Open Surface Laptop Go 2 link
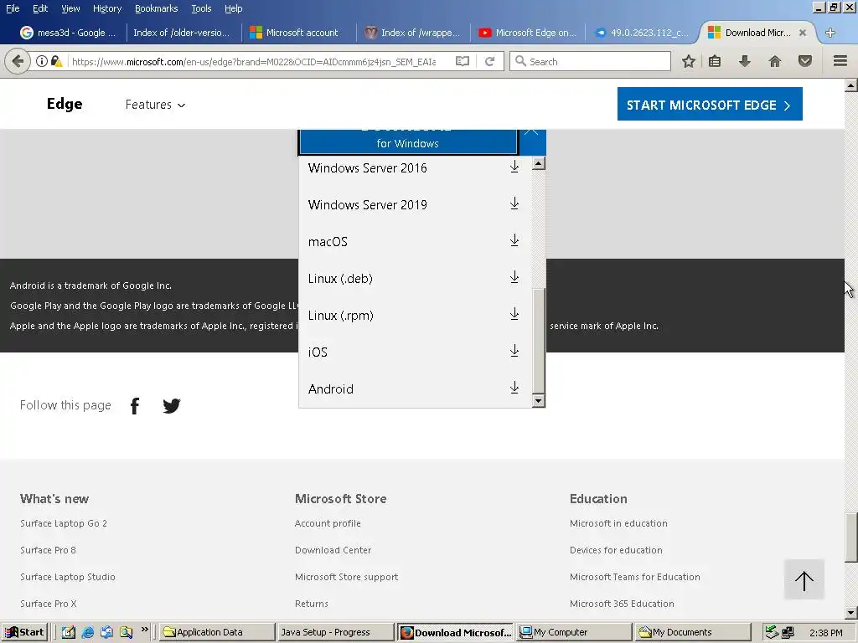This screenshot has width=858, height=643. [64, 523]
